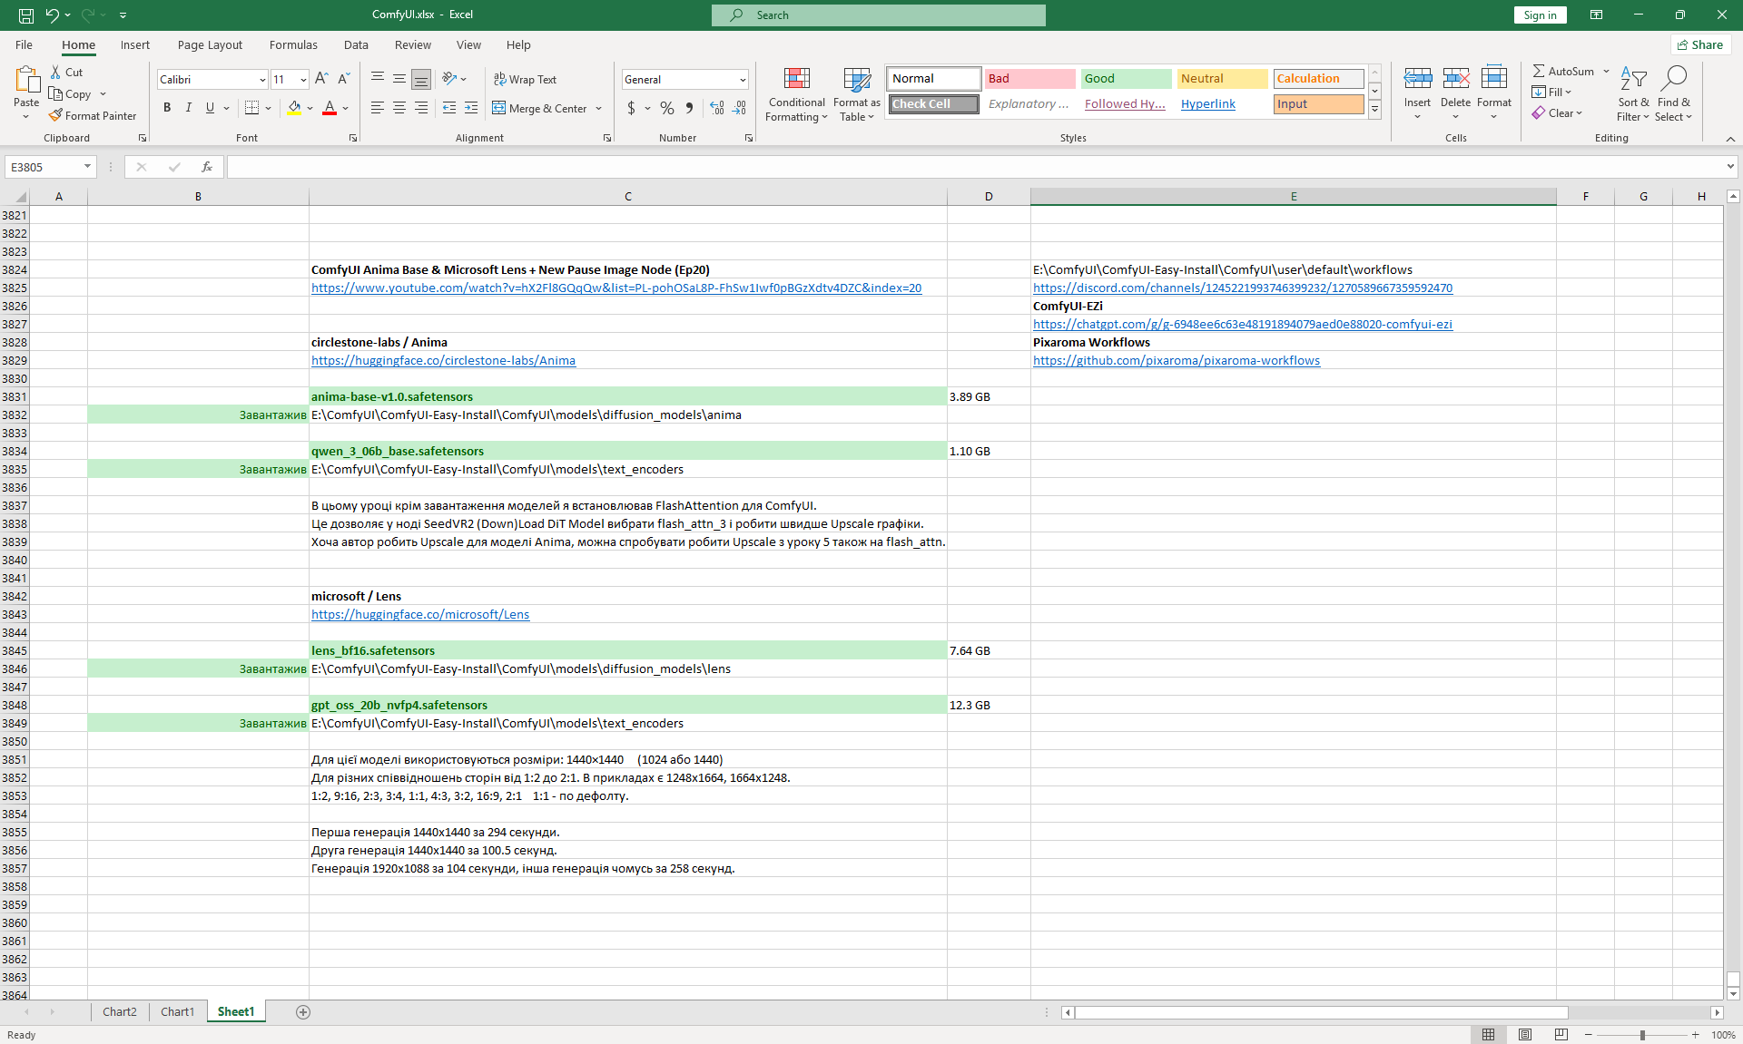Open Sort & Filter options
The width and height of the screenshot is (1743, 1044).
coord(1633,94)
